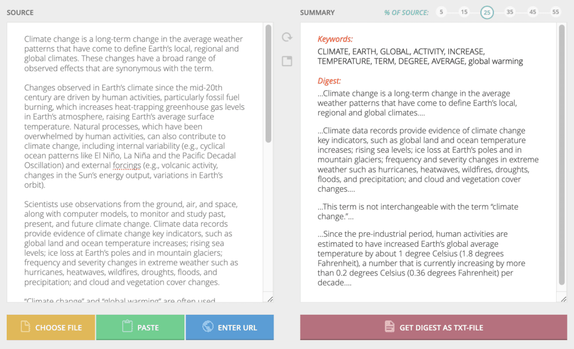Select 45 percent of source
Screen dimensions: 574x349
click(533, 12)
